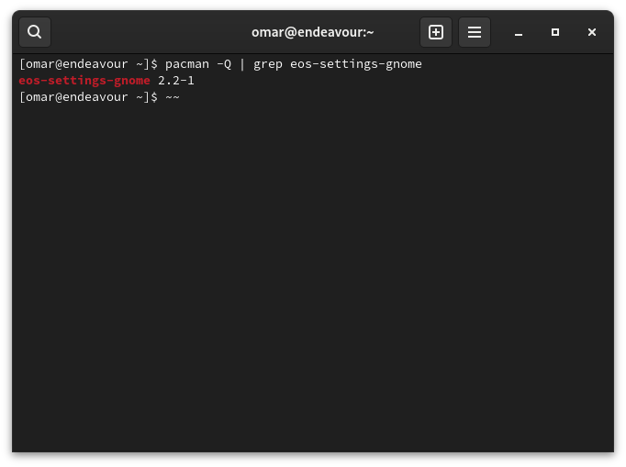Open a new terminal tab

436,32
